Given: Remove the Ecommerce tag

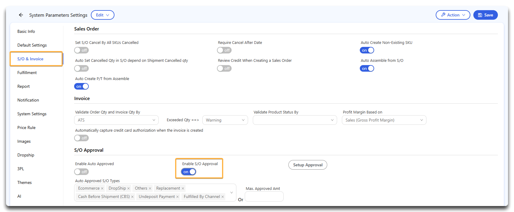Looking at the screenshot, I should (102, 188).
